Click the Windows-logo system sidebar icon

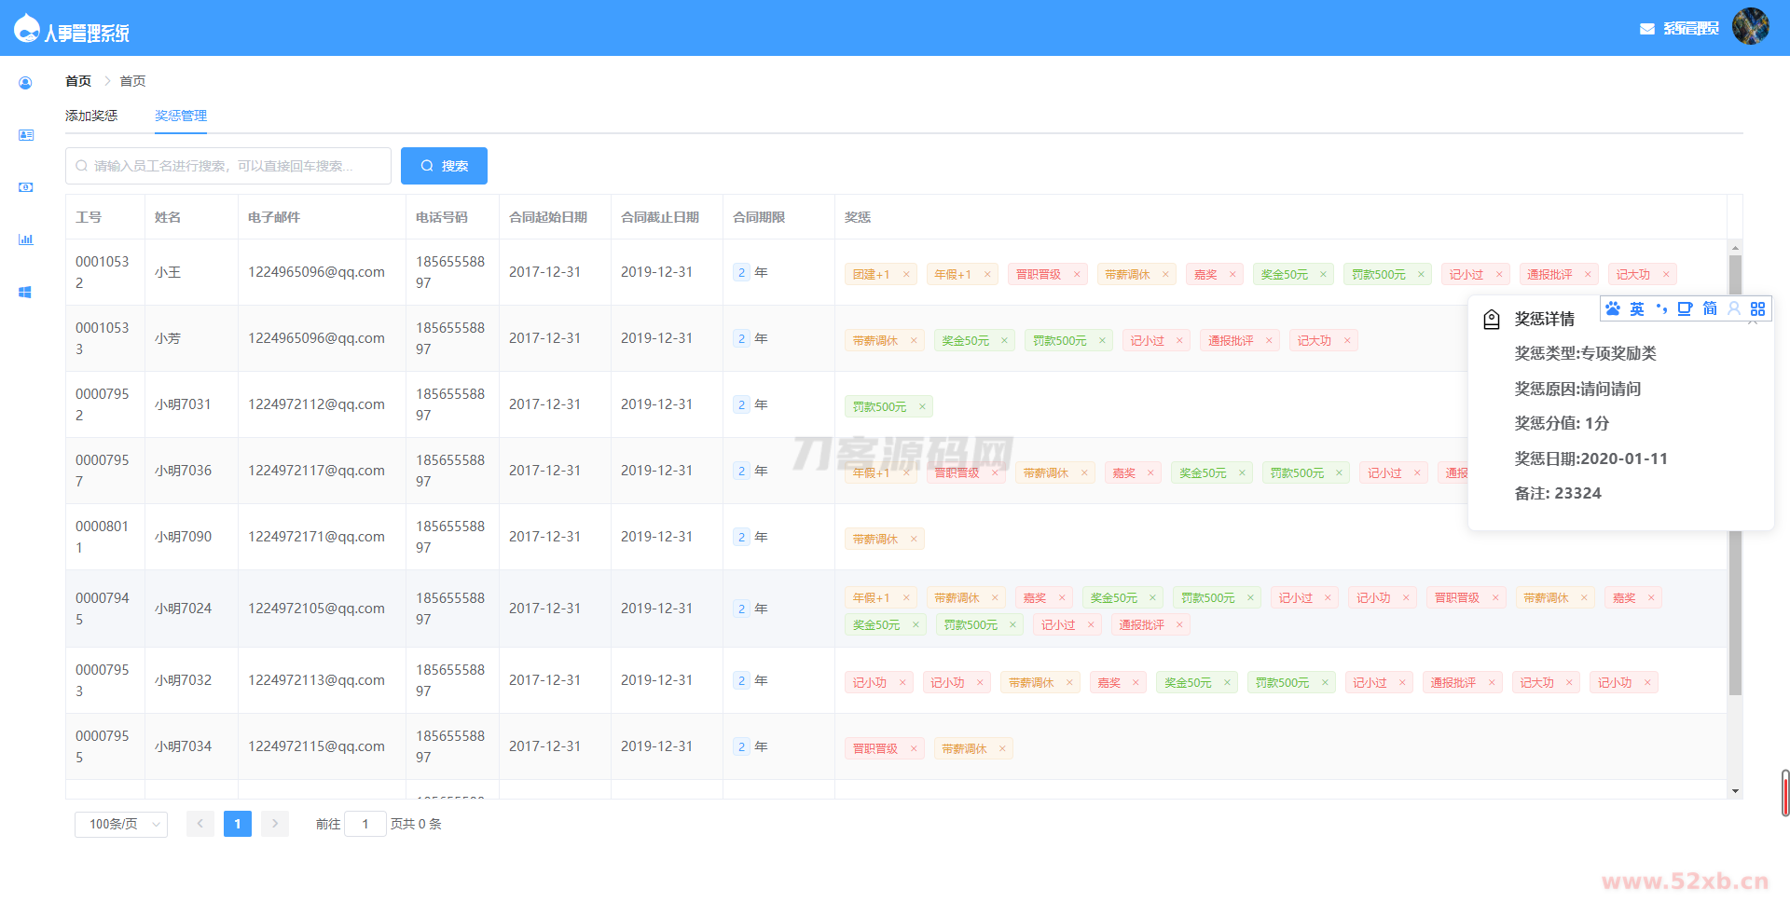[x=25, y=292]
